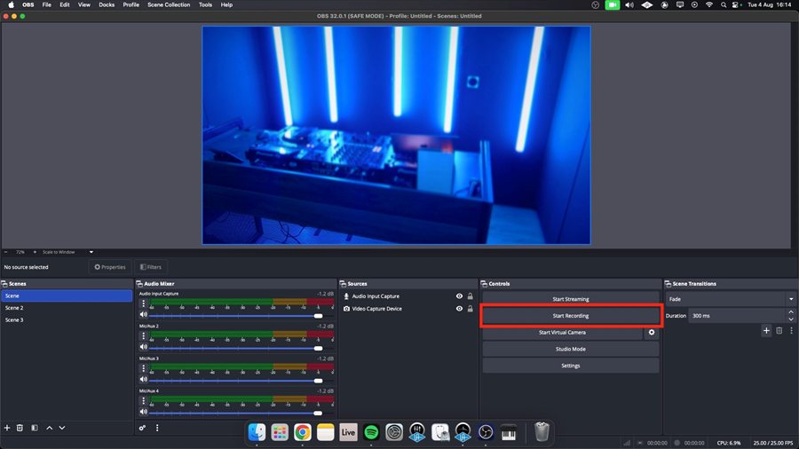The width and height of the screenshot is (799, 449).
Task: Open advanced audio properties gears icon
Action: 142,428
